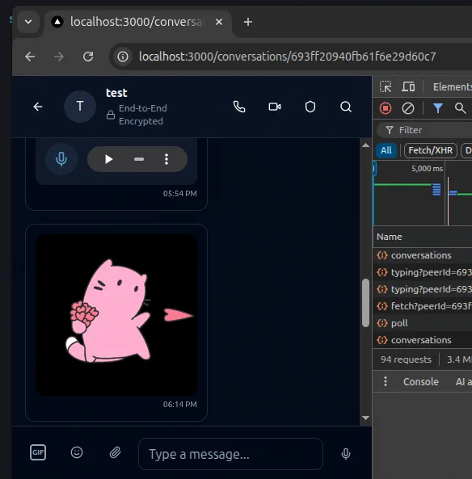Open the pink cat GIF image

116,315
